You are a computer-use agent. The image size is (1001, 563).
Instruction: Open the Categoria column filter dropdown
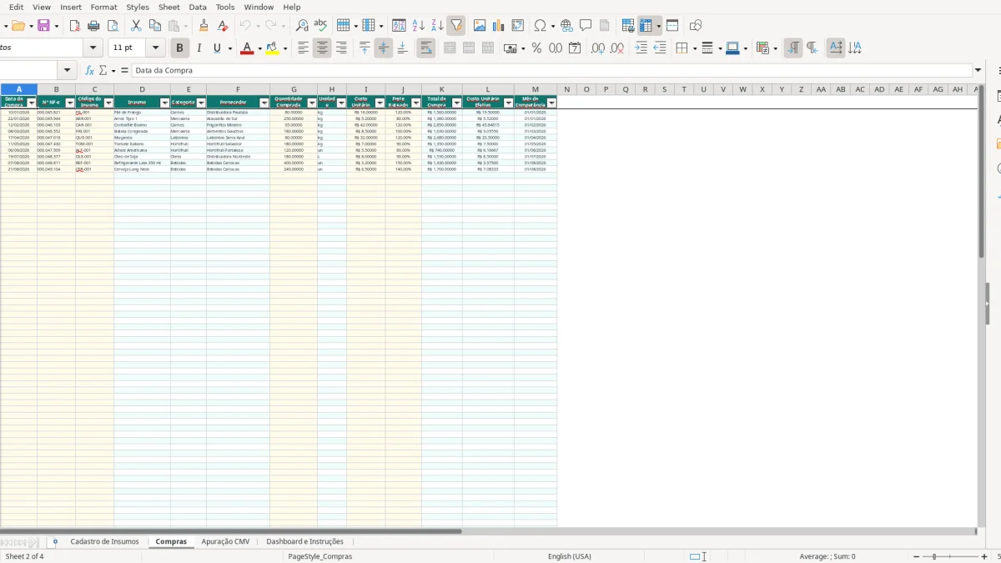201,103
